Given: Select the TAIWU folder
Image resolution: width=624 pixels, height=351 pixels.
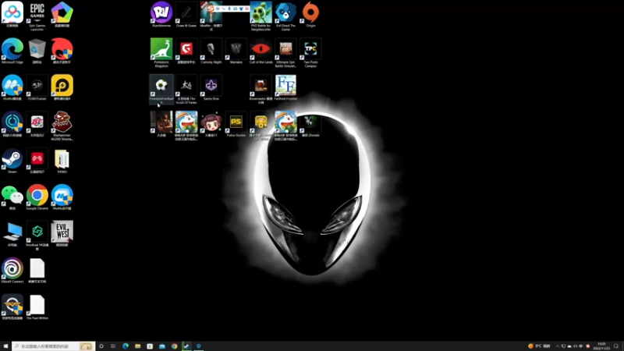Looking at the screenshot, I should (x=62, y=161).
